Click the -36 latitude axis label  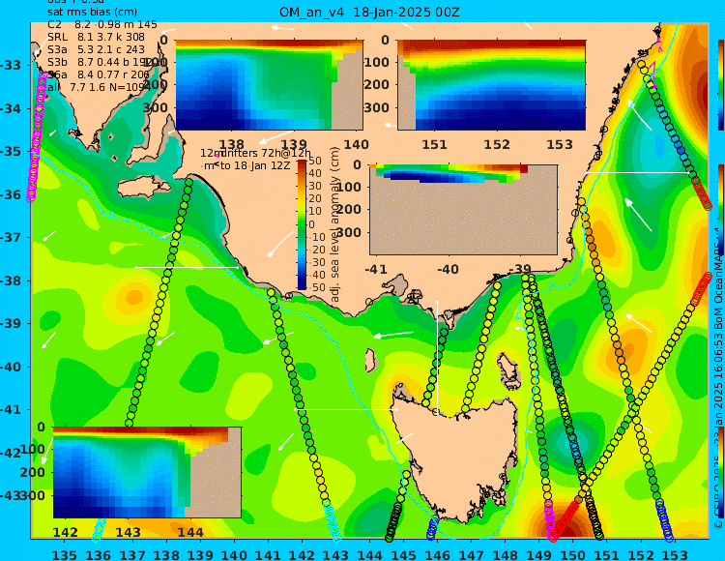pyautogui.click(x=11, y=194)
